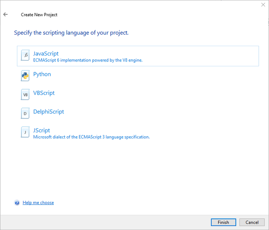Click the ECMAScript 6 V8 engine description
Image resolution: width=269 pixels, height=230 pixels.
pos(88,60)
